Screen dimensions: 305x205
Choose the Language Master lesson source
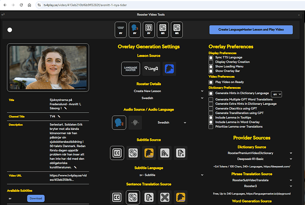point(129,68)
